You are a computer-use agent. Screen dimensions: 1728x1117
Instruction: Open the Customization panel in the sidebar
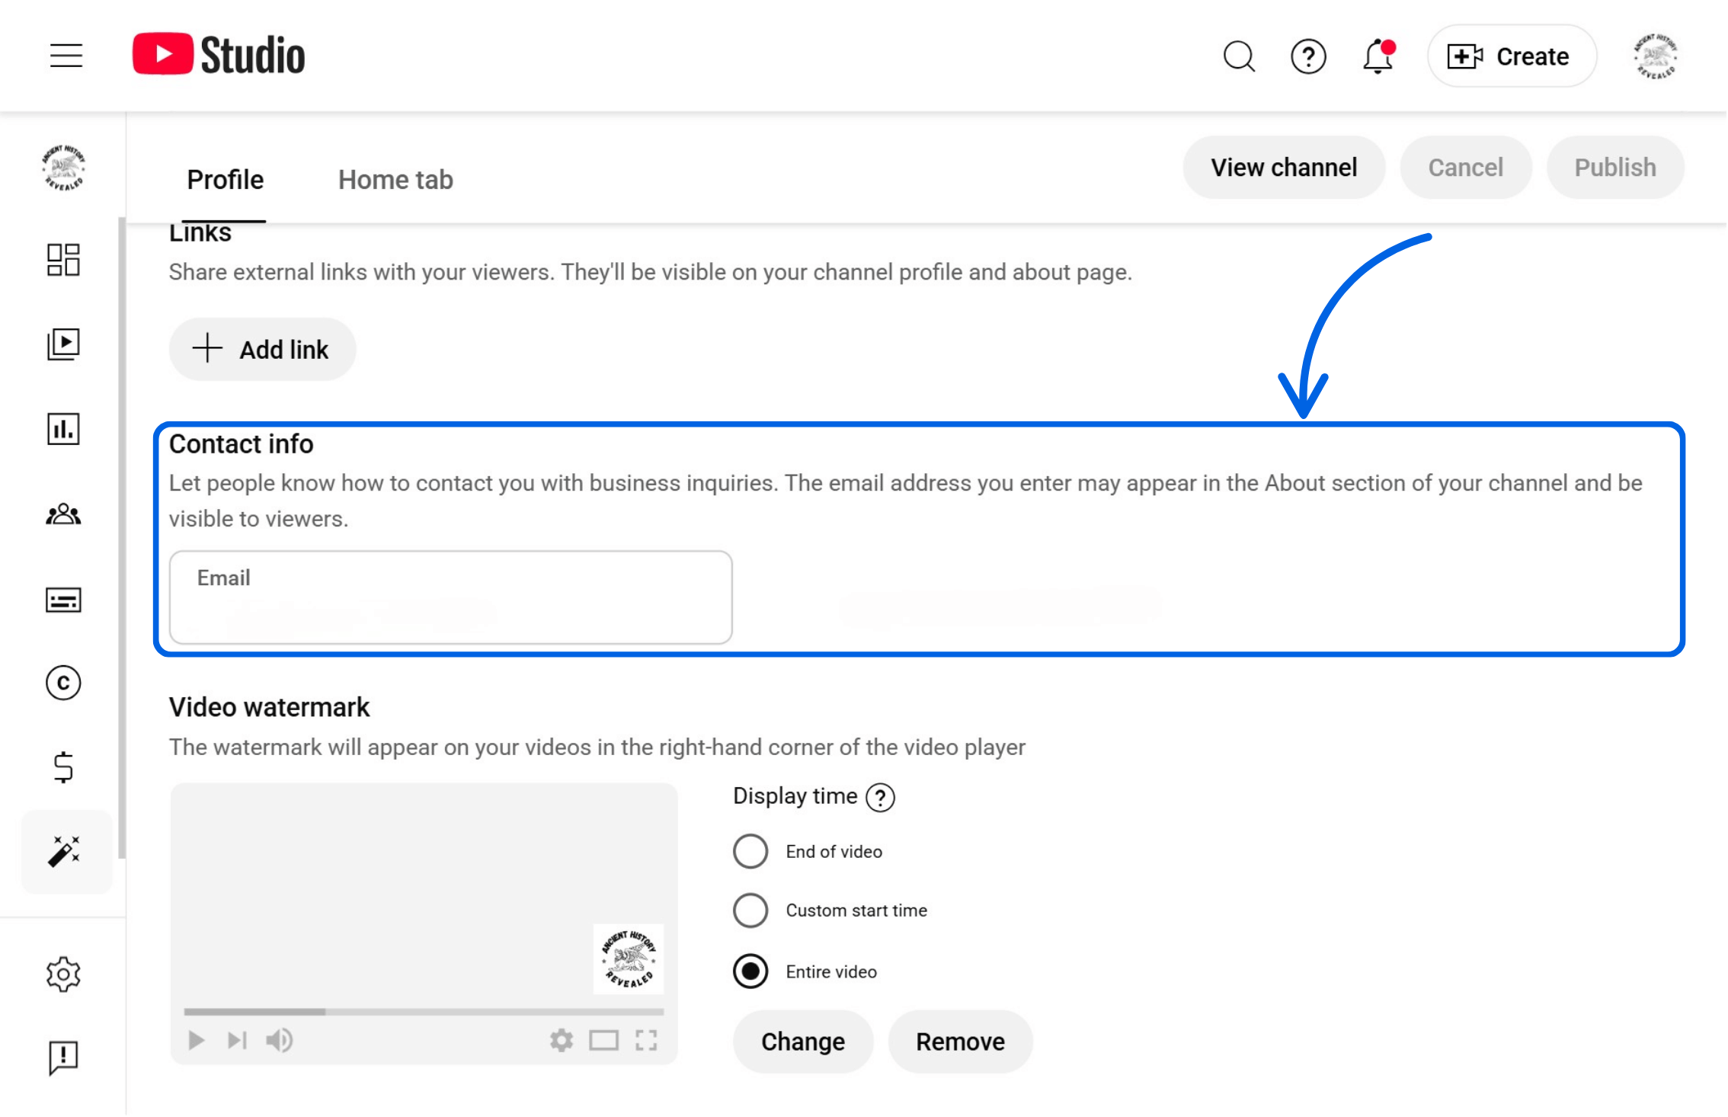coord(65,853)
